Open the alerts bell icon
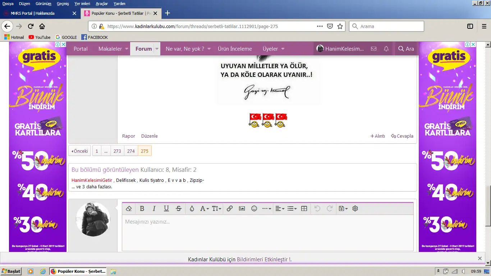 coord(386,49)
